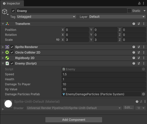The height and width of the screenshot is (124, 147).
Task: Click the Position X input field
Action: tap(77, 30)
